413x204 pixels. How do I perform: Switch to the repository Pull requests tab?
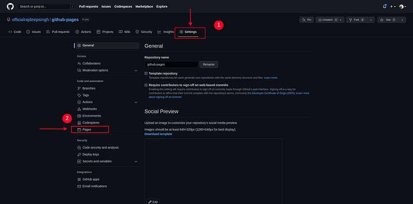[x=58, y=32]
